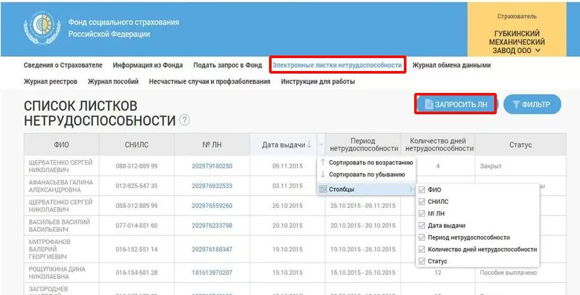The image size is (580, 295).
Task: Choose Сортировать по убыванию
Action: (366, 174)
